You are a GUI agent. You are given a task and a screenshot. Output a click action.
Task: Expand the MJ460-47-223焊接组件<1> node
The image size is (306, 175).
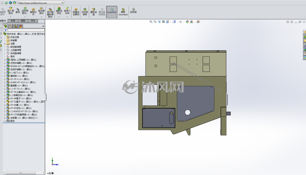point(5,66)
